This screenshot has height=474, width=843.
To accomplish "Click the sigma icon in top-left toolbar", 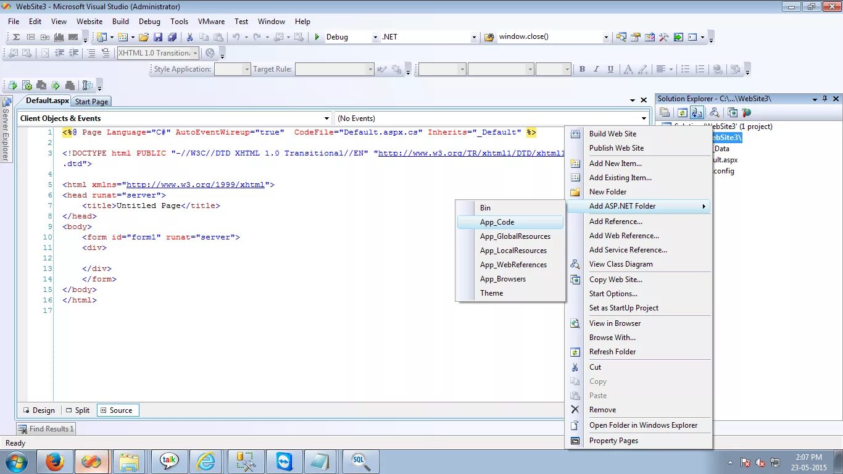I will pyautogui.click(x=17, y=37).
